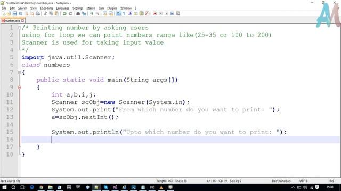Click the Redo toolbar icon
The height and width of the screenshot is (191, 341).
pyautogui.click(x=70, y=13)
